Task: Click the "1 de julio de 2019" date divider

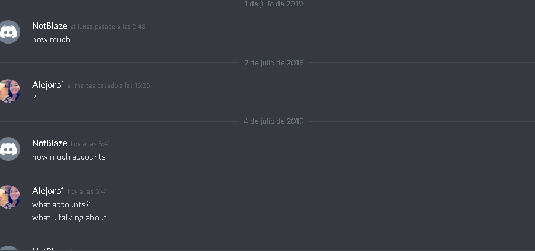Action: pyautogui.click(x=274, y=4)
